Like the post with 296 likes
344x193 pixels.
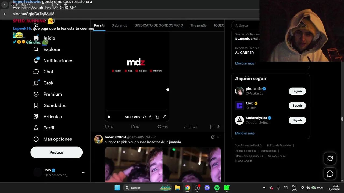162,127
